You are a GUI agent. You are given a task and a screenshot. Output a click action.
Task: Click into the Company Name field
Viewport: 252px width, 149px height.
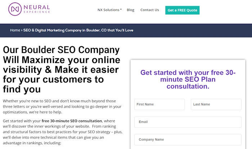click(x=188, y=140)
